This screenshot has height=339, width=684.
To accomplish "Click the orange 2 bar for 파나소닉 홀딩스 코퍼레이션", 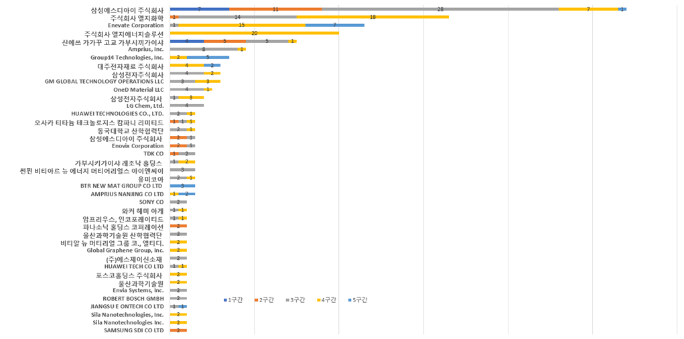I will [178, 226].
